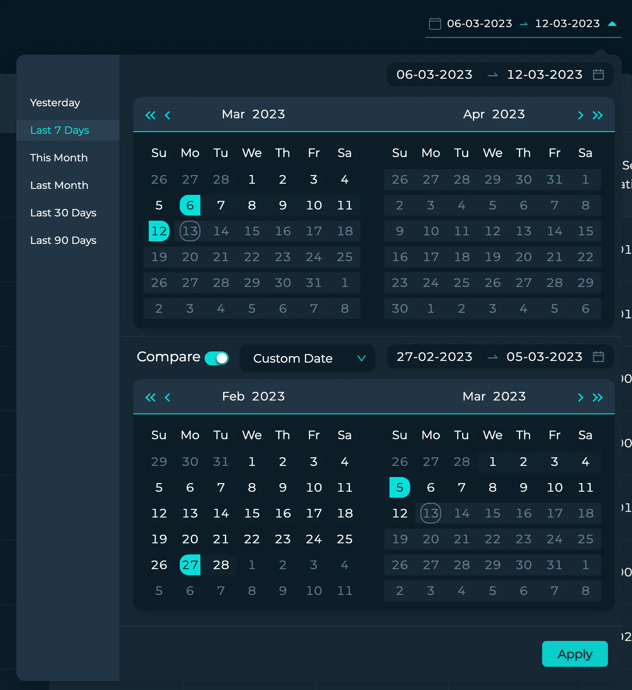Click calendar icon in 06-03-2023 range field

click(598, 74)
